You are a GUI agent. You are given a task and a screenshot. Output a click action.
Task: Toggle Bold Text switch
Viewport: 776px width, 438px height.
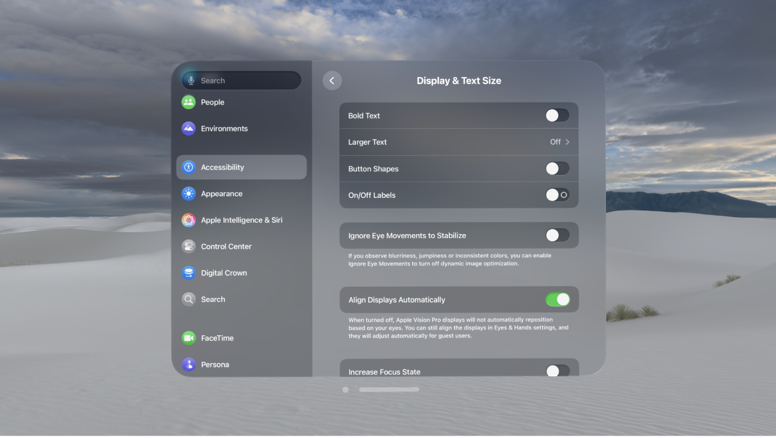coord(557,116)
